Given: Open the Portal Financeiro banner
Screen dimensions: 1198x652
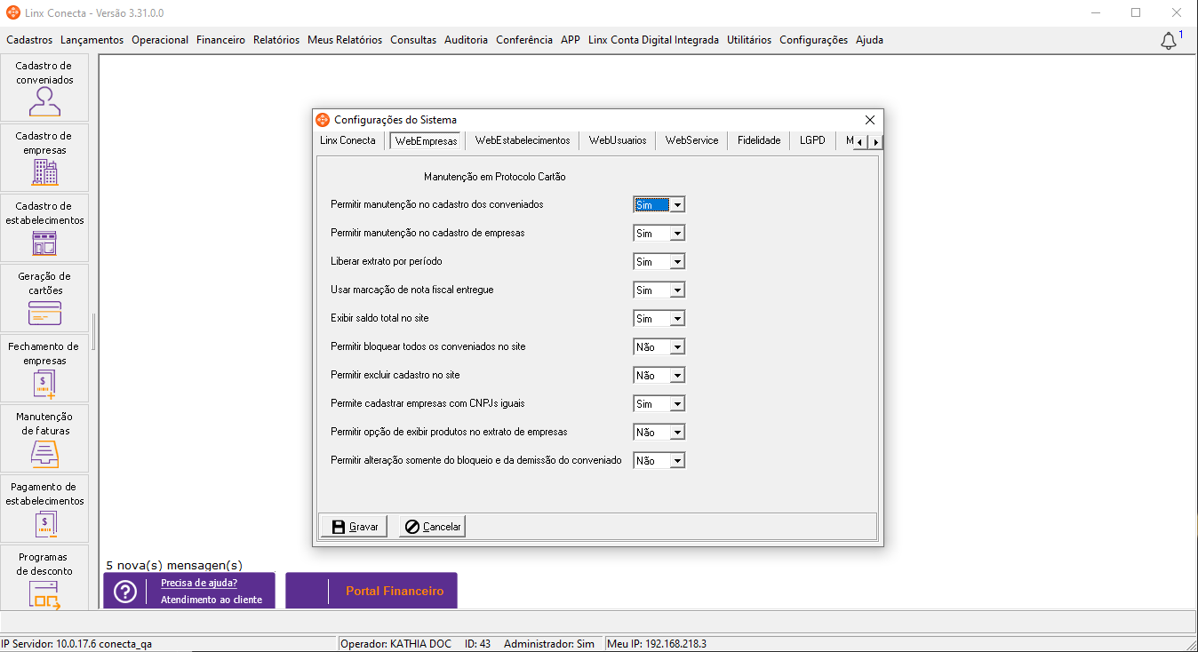Looking at the screenshot, I should click(x=371, y=591).
